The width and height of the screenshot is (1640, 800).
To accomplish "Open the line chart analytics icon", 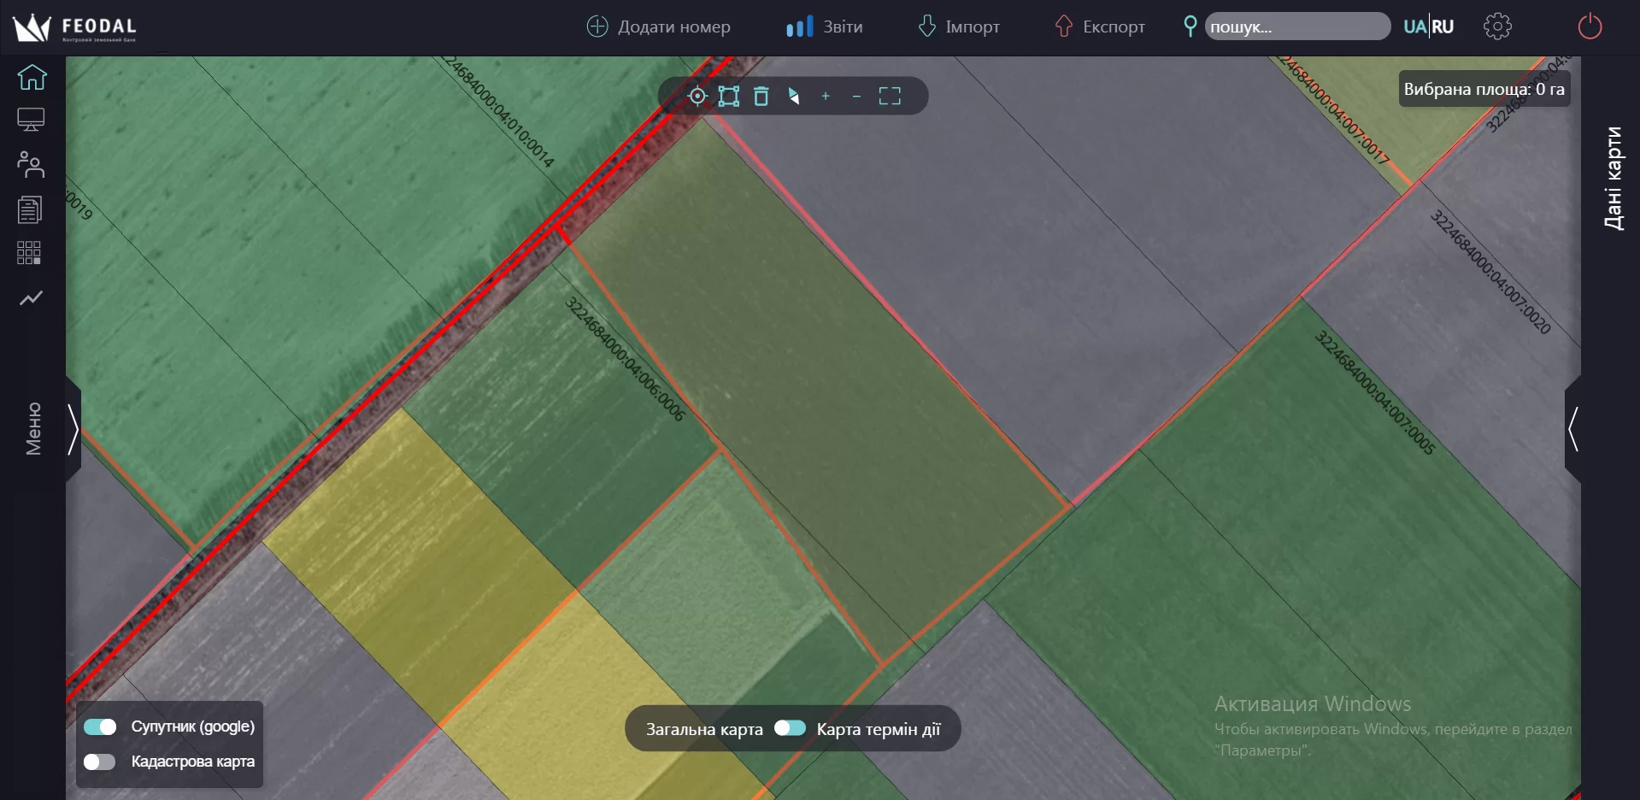I will pos(31,298).
